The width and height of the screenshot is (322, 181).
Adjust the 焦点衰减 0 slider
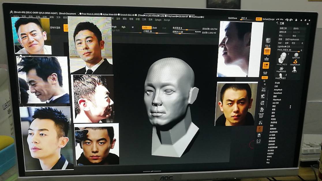pyautogui.click(x=186, y=29)
